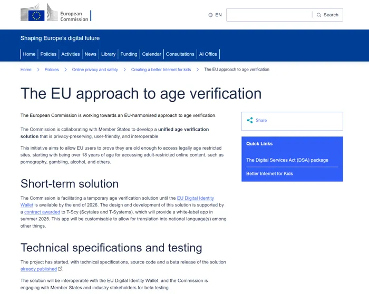Image resolution: width=369 pixels, height=294 pixels.
Task: Click 'Online privacy and safety' breadcrumb
Action: 95,70
